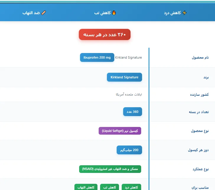Select the کاهش تب header text
This screenshot has height=190, width=215.
(102, 13)
